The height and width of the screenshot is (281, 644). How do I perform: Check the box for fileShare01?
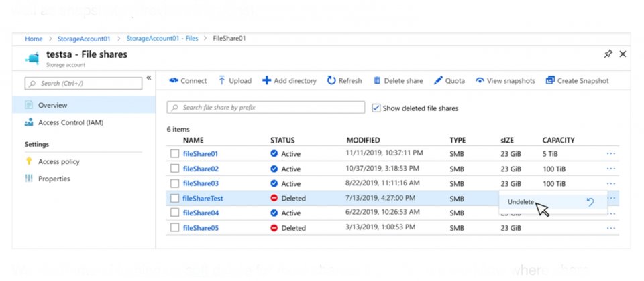point(174,154)
